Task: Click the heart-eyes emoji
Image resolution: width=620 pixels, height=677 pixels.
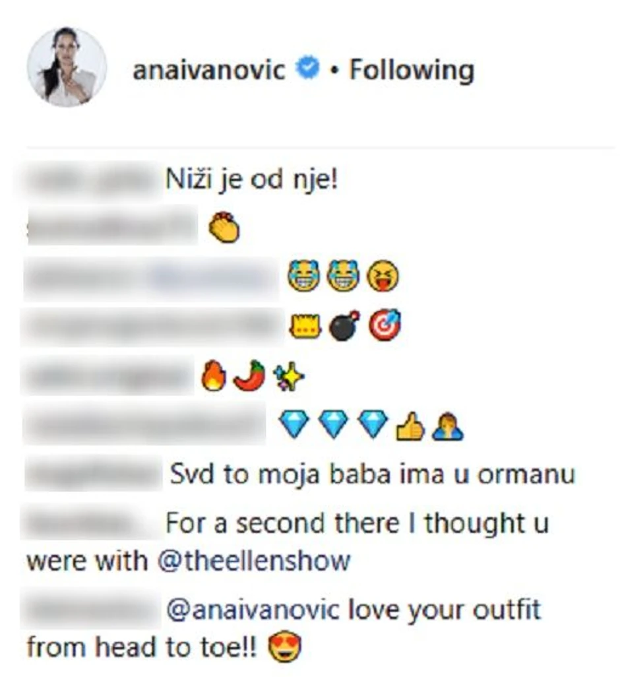Action: [x=285, y=647]
